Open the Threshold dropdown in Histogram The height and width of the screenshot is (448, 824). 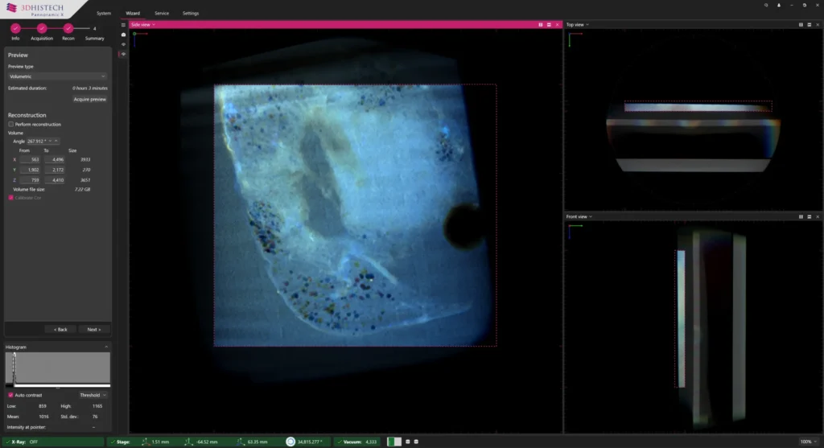(93, 395)
